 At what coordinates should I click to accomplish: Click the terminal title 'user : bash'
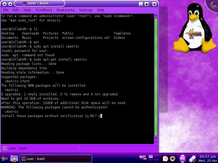[x=38, y=3]
